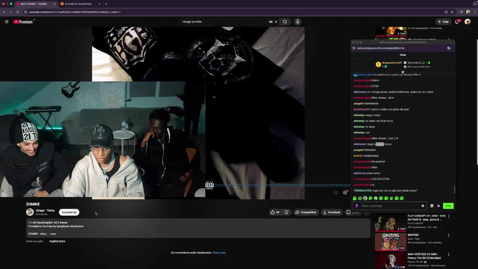Open site settings icon in Kick chat window
The image size is (478, 269).
[x=354, y=48]
